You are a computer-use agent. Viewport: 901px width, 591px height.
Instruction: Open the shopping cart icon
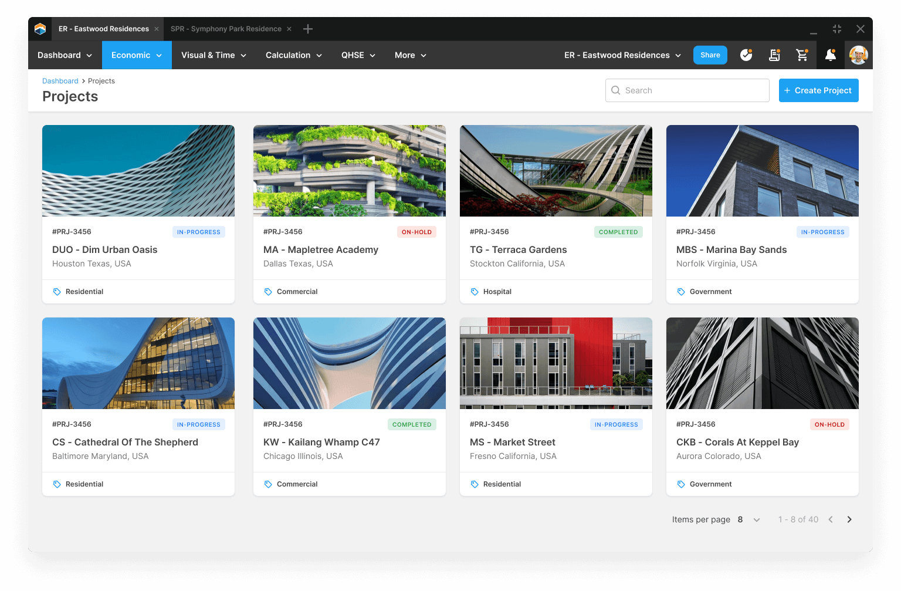click(x=802, y=55)
